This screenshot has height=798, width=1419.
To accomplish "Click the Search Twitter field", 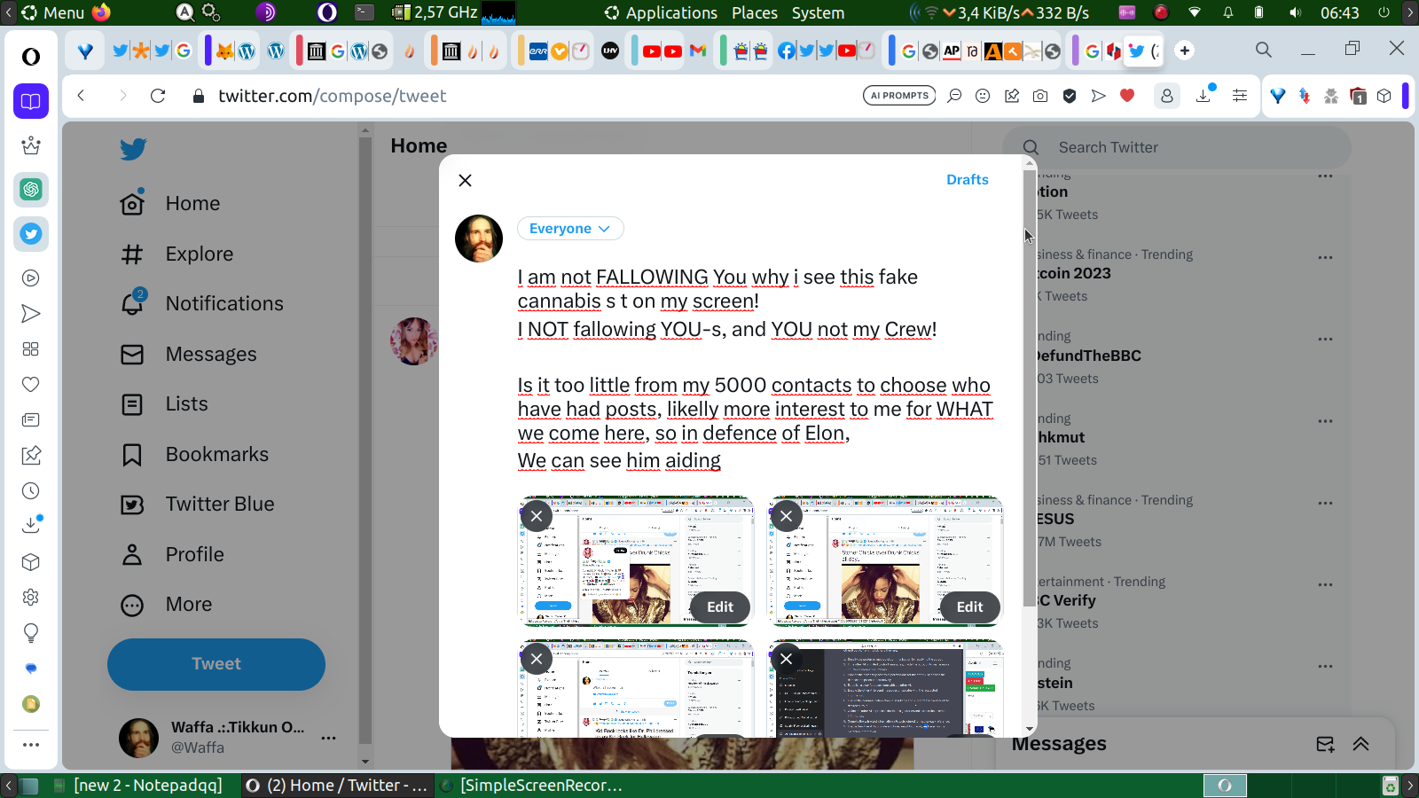I will [1176, 147].
